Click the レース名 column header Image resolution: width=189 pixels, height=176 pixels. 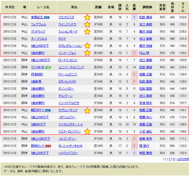[43, 7]
